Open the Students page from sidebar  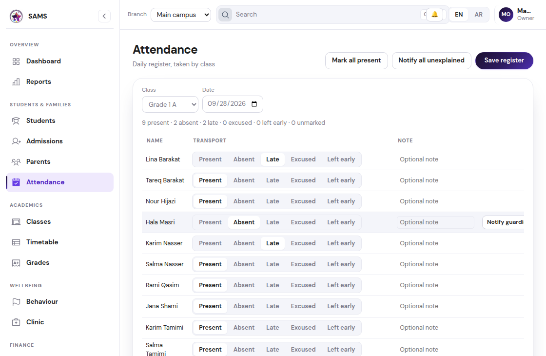click(59, 121)
